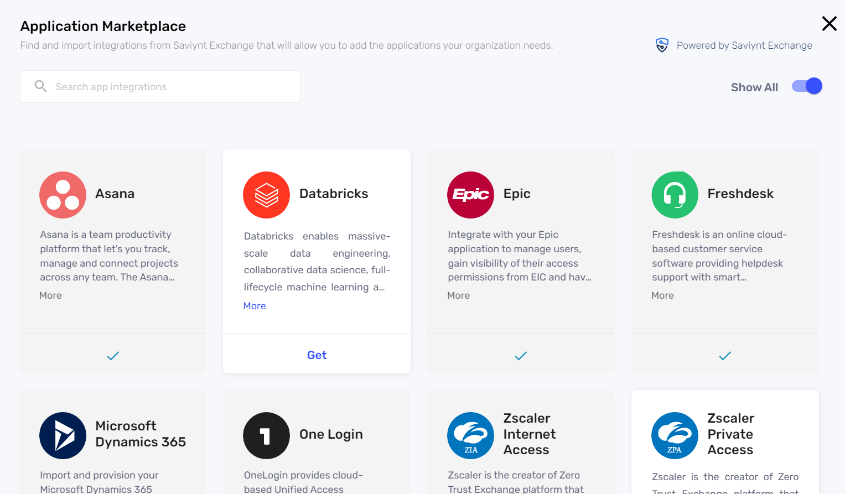This screenshot has height=494, width=845.
Task: Disable the Show All toggle
Action: click(806, 86)
